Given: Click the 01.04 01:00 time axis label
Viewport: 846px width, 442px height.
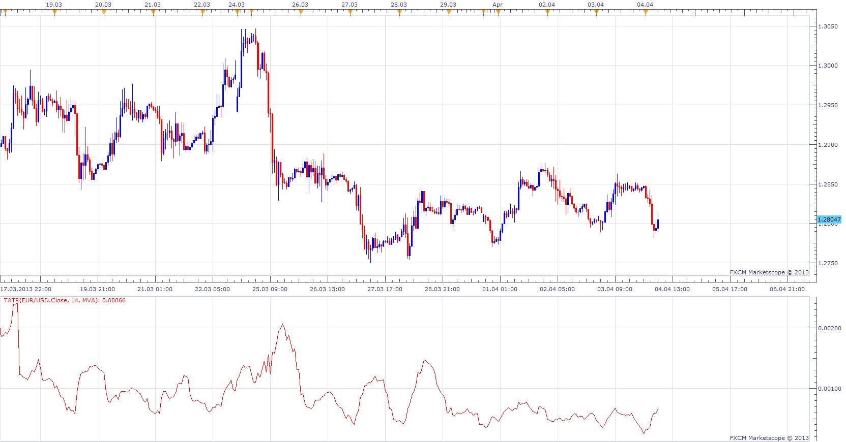Looking at the screenshot, I should click(500, 289).
